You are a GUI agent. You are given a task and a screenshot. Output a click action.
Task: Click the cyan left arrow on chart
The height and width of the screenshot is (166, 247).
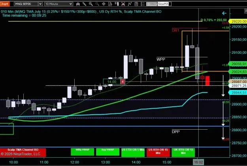click(x=224, y=13)
